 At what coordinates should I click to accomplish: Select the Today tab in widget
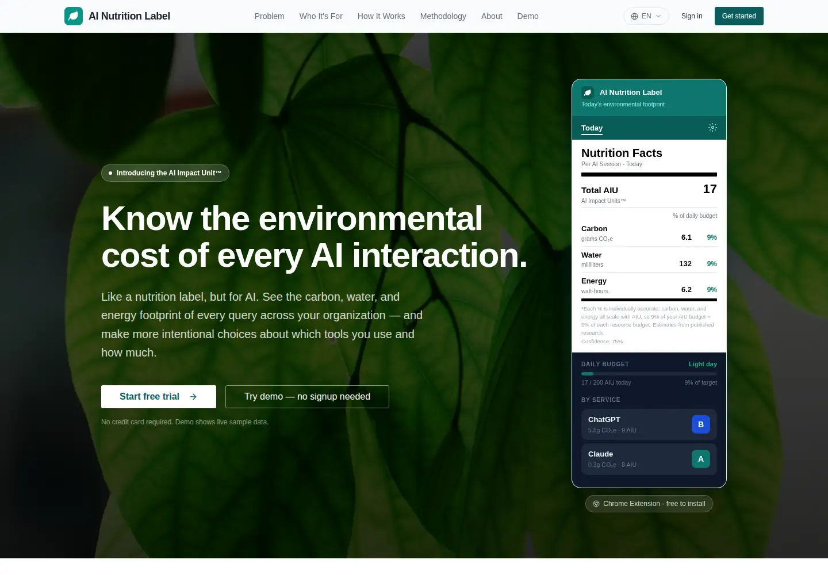(x=592, y=128)
